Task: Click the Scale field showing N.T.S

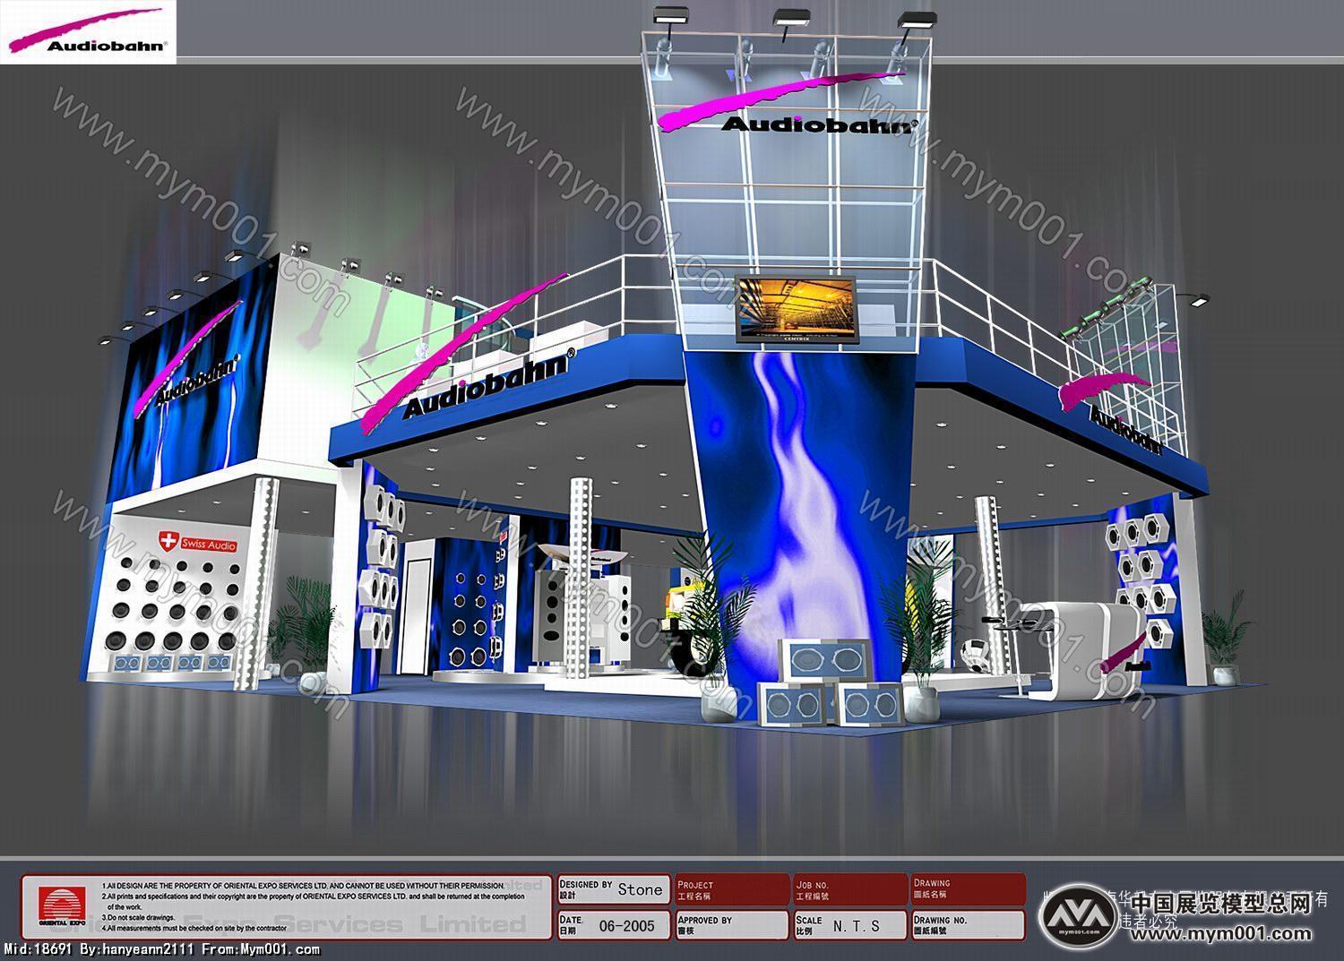Action: tap(850, 925)
